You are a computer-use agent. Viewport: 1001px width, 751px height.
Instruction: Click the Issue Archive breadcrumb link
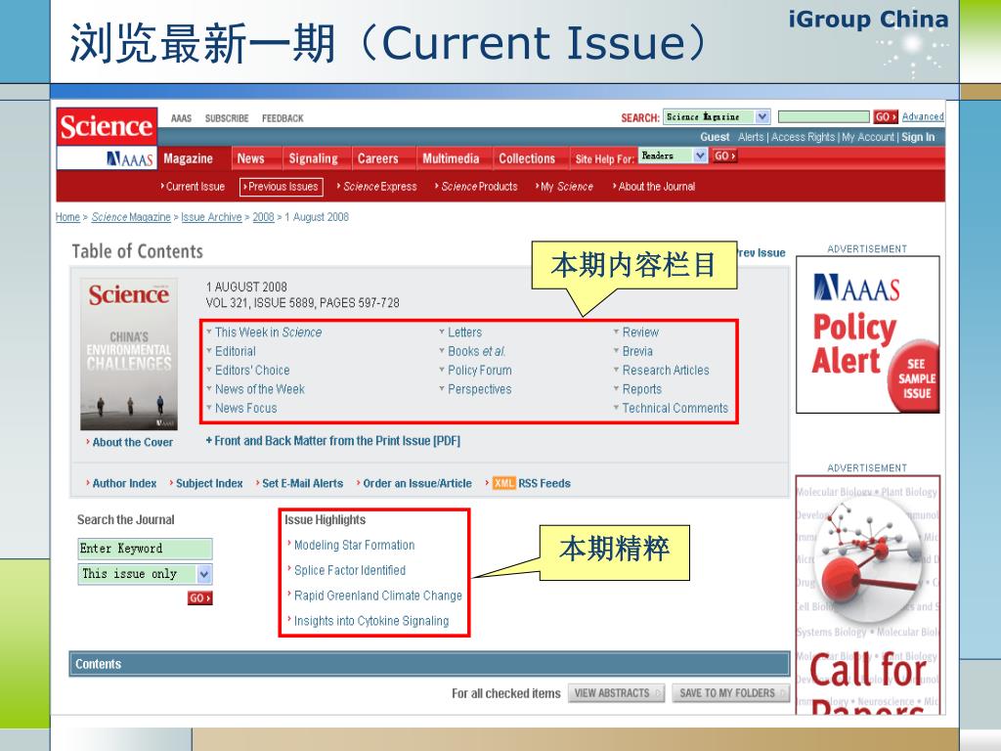point(211,217)
